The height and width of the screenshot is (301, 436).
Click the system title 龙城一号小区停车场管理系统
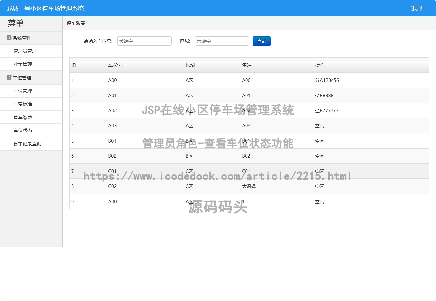pyautogui.click(x=45, y=8)
